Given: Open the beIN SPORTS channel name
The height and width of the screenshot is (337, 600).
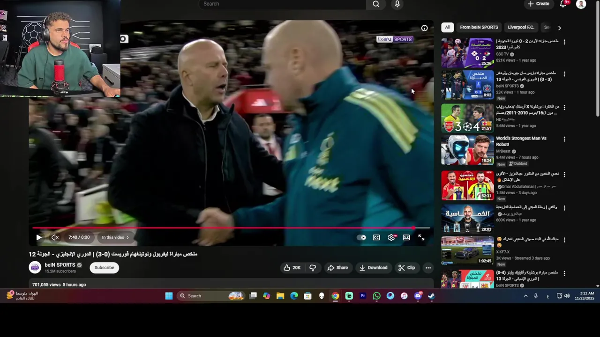Looking at the screenshot, I should [x=60, y=265].
